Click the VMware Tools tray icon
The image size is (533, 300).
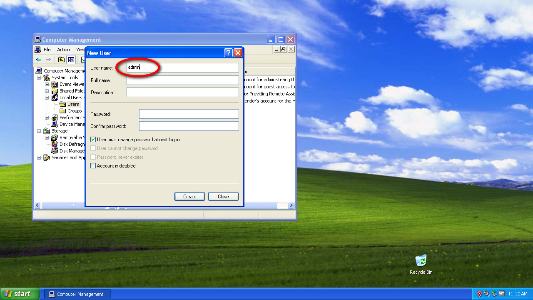pyautogui.click(x=502, y=294)
